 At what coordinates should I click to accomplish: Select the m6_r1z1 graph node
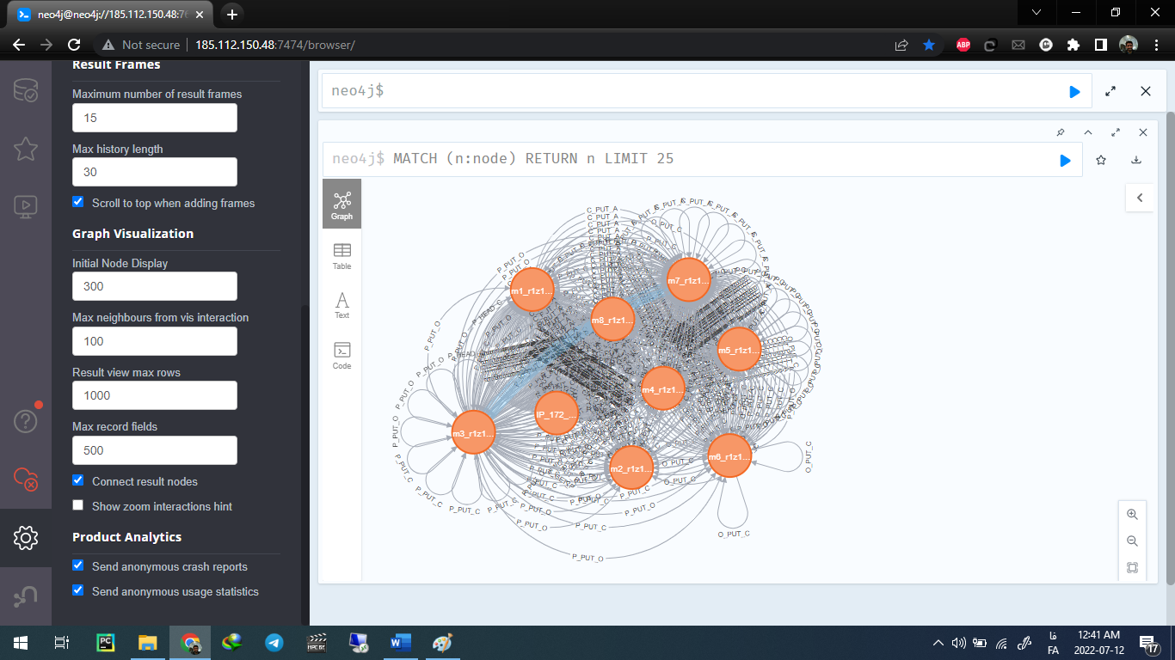729,456
